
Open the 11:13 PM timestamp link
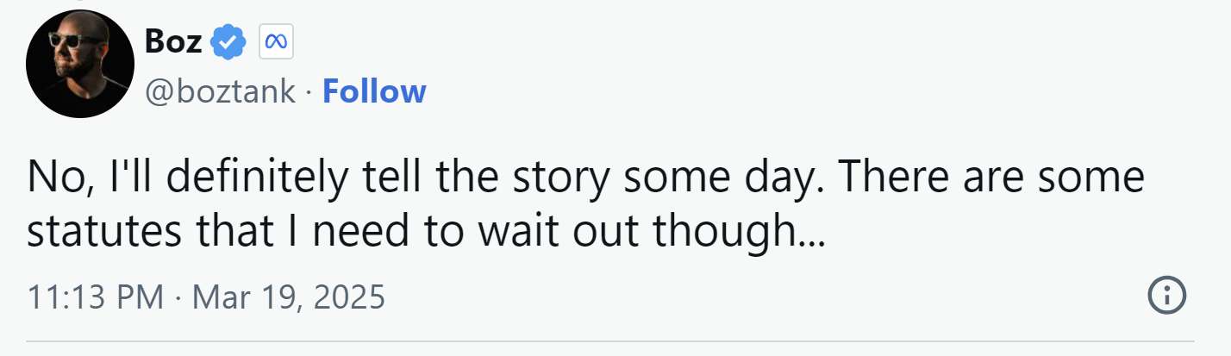(x=95, y=297)
